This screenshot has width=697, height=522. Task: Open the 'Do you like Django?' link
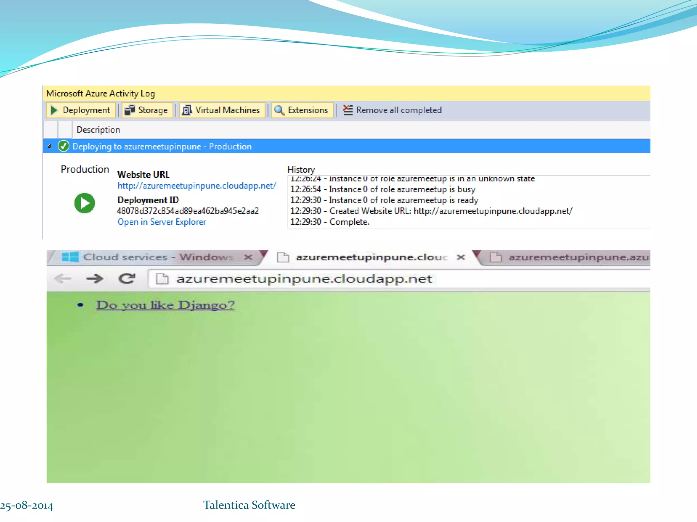pos(165,305)
